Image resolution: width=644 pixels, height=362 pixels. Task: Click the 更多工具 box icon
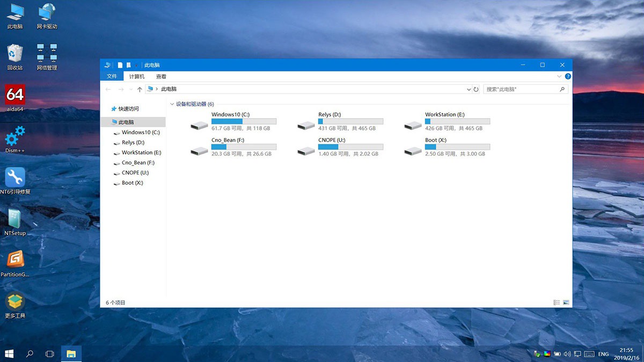[x=15, y=301]
